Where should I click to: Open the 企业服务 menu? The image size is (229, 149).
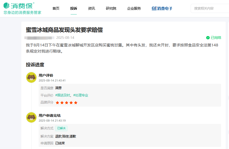click(134, 8)
